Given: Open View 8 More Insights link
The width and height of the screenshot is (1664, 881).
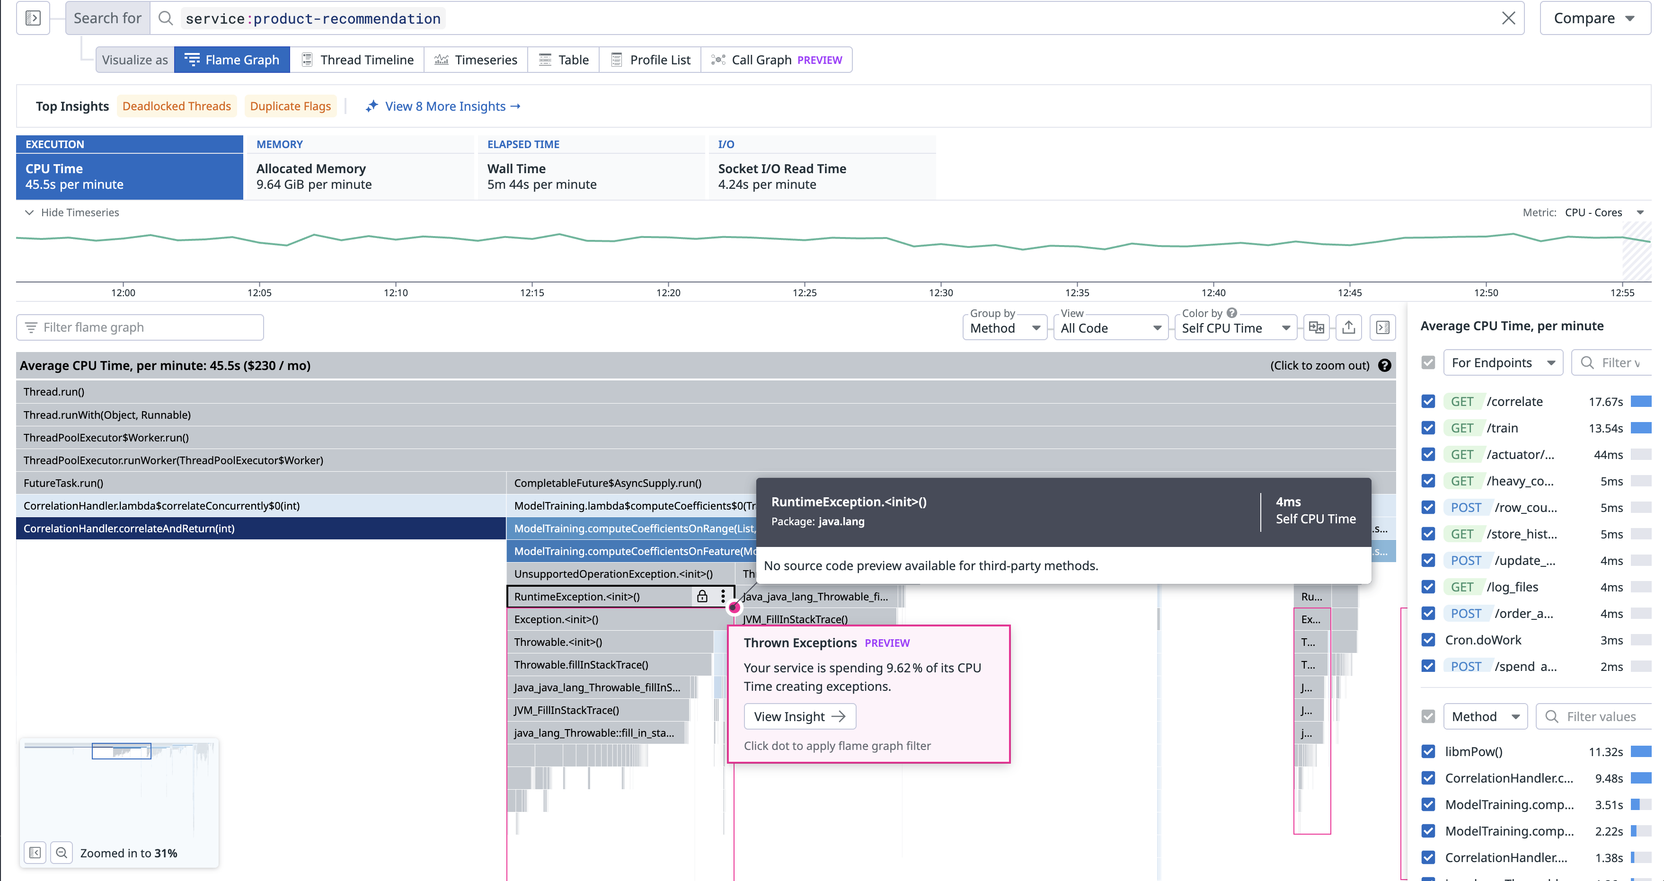Looking at the screenshot, I should [x=452, y=106].
